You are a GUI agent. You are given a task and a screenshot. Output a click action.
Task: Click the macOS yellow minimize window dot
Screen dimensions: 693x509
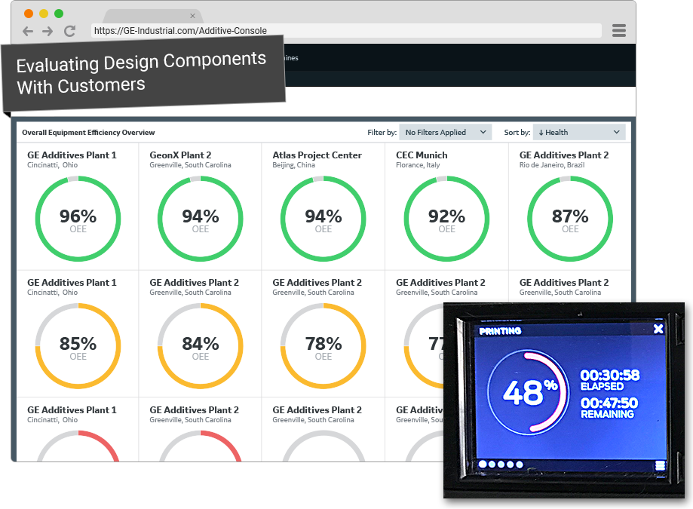pyautogui.click(x=43, y=14)
